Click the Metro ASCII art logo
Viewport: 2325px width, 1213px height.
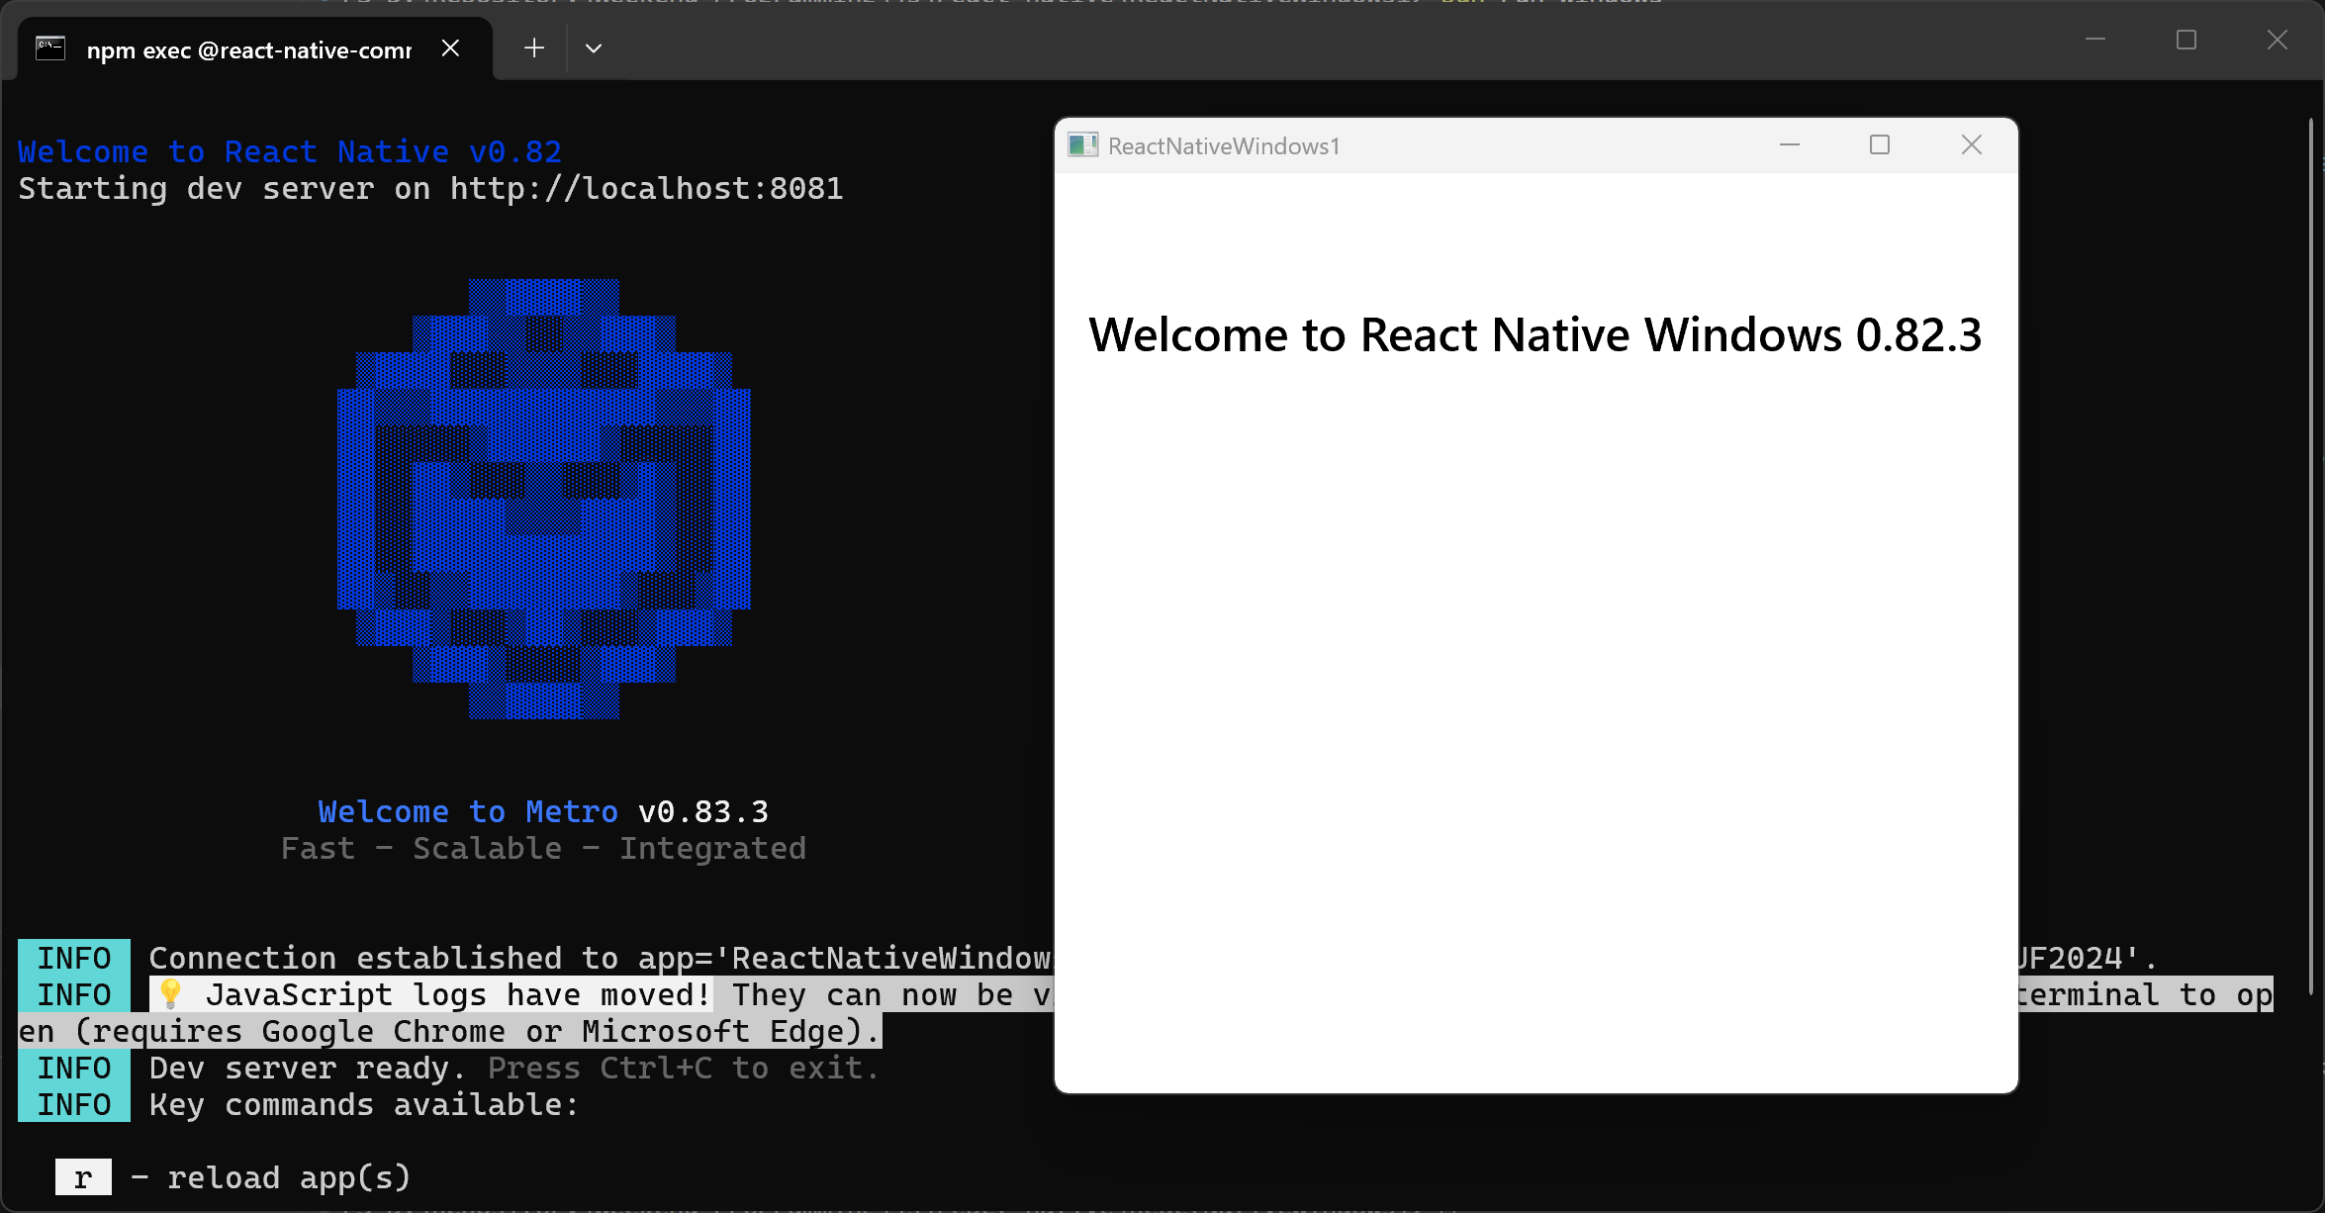[x=544, y=500]
